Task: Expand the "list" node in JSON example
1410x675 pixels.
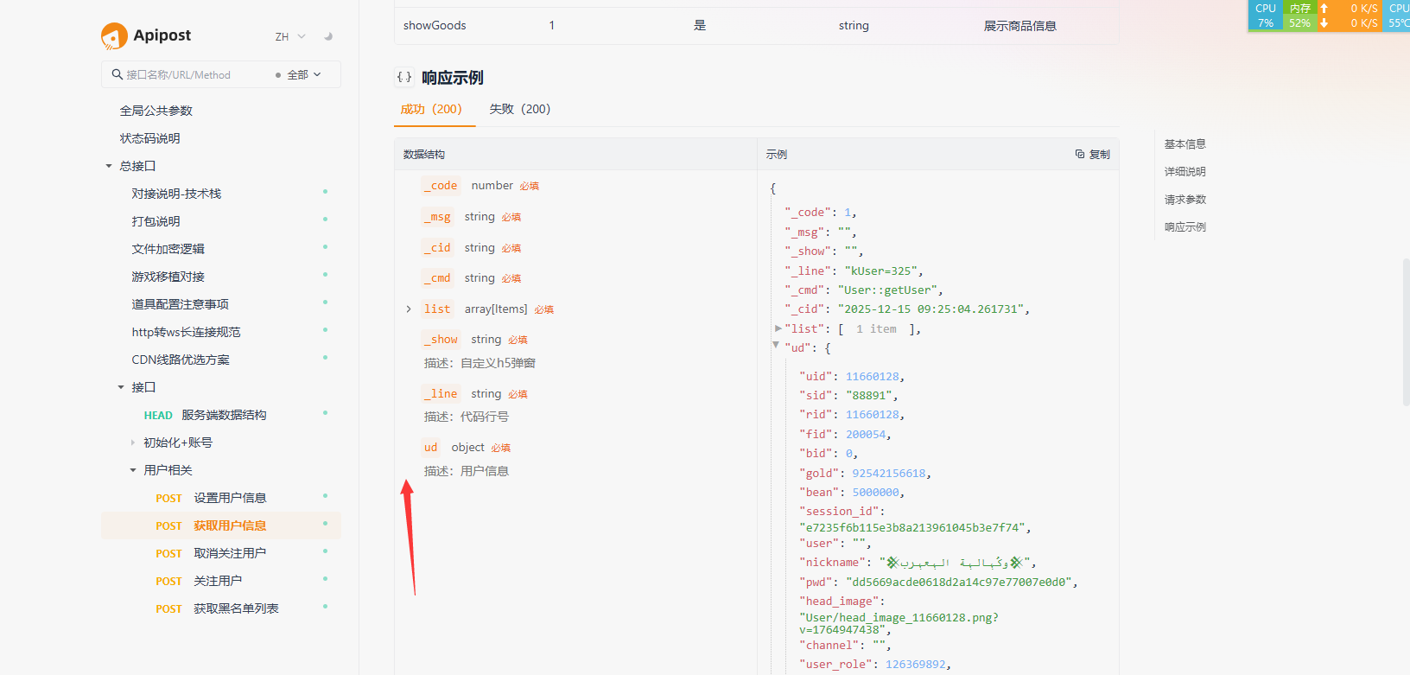Action: 778,328
